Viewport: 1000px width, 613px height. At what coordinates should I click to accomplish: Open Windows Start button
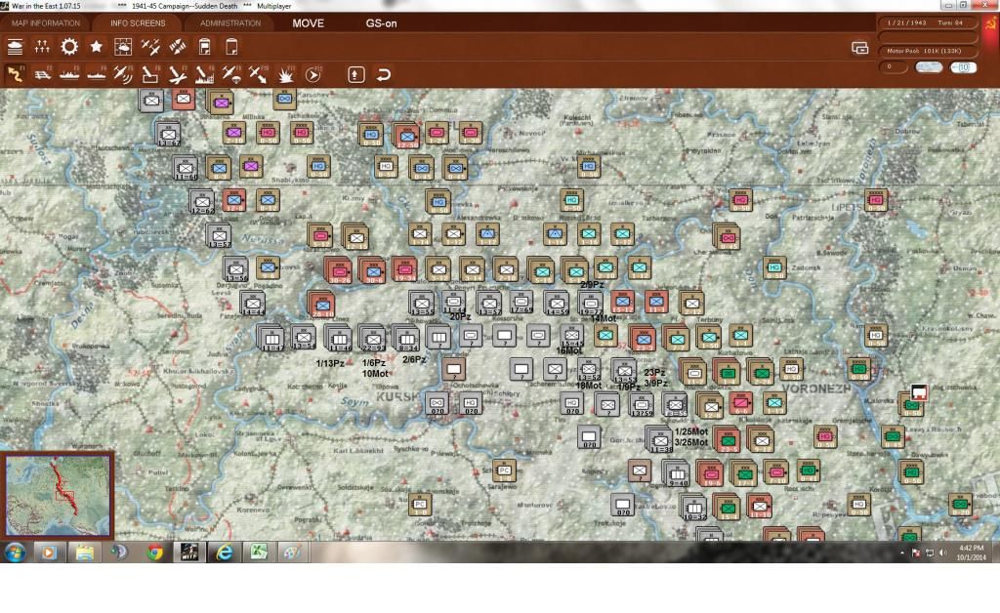[15, 552]
